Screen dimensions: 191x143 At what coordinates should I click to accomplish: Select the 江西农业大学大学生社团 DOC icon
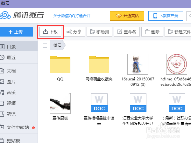[x=138, y=103]
